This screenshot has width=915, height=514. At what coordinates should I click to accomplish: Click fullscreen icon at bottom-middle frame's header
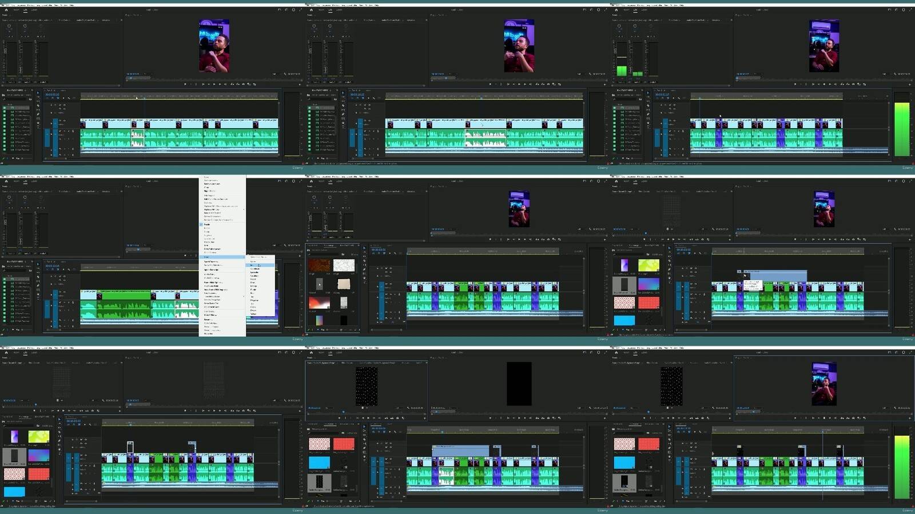(606, 352)
